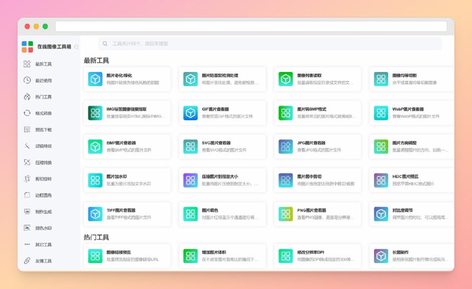Click the 制作生成 sidebar icon
This screenshot has width=472, height=289.
(x=27, y=211)
